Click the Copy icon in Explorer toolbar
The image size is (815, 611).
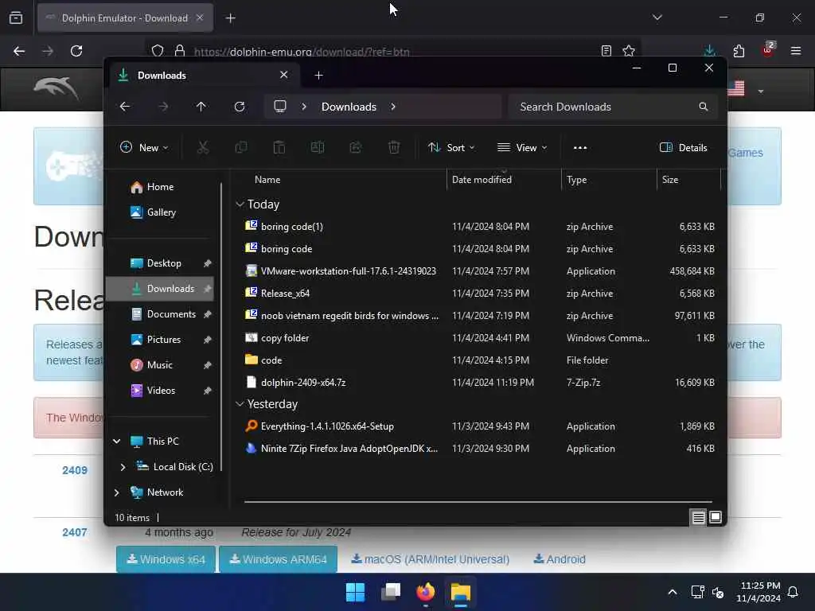point(241,147)
